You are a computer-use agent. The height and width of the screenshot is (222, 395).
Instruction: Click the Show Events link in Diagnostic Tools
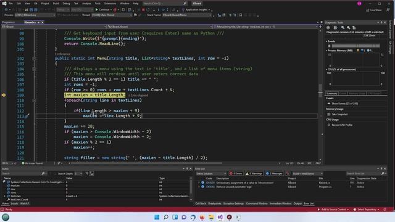344,104
